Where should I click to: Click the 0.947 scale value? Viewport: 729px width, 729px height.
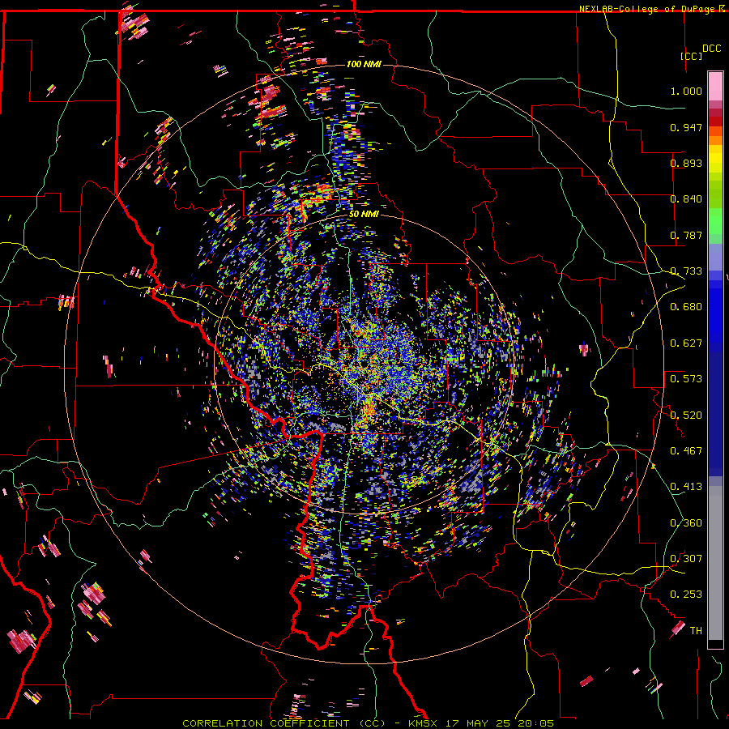[x=686, y=127]
